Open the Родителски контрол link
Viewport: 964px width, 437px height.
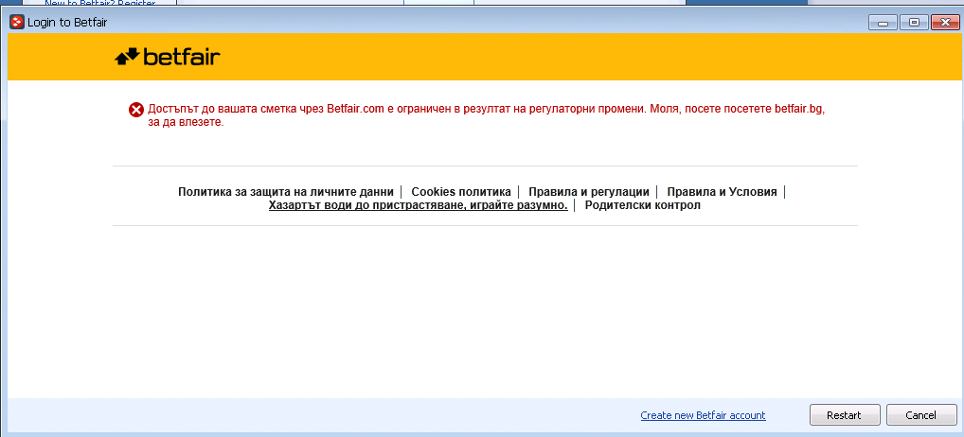(x=642, y=205)
